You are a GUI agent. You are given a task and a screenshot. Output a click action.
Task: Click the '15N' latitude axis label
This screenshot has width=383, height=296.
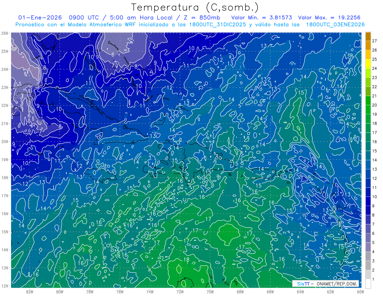4,231
